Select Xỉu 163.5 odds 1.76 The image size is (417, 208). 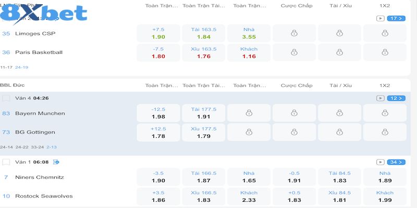point(204,53)
